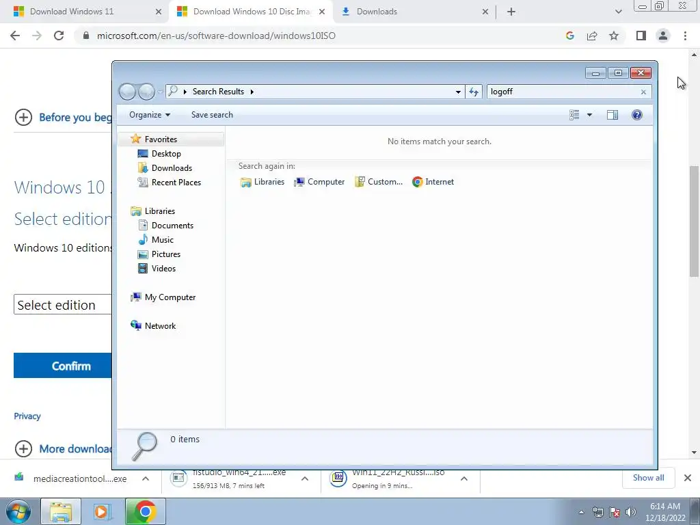Close the Downloads tab
700x525 pixels.
tap(485, 12)
